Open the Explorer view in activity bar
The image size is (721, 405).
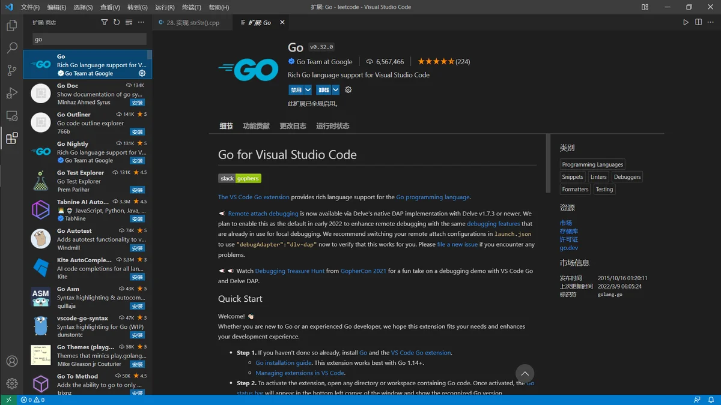[x=11, y=26]
